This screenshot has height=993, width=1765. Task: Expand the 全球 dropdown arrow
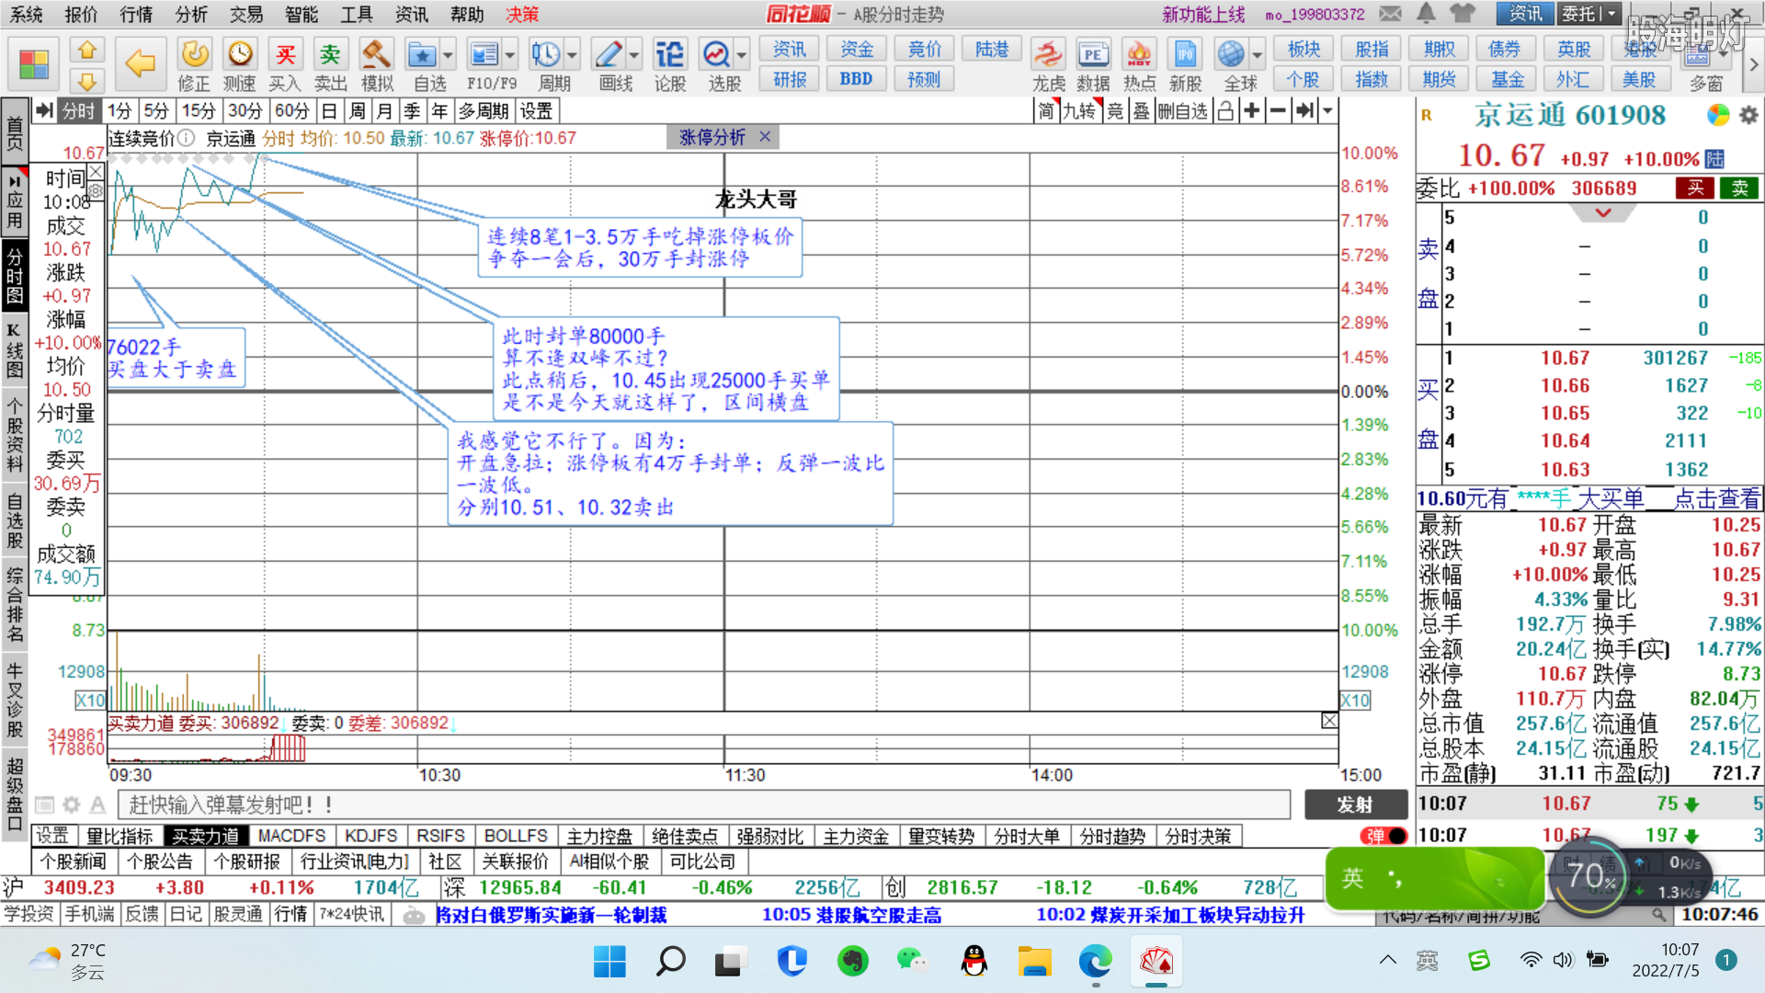coord(1257,55)
